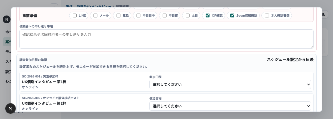Click the 依頼者への申し送り事項 text area

coord(167,39)
